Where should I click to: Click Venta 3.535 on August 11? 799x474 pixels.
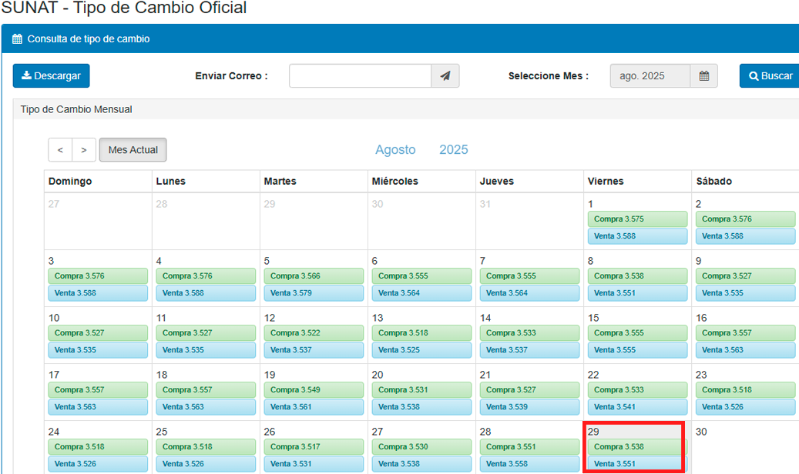[206, 350]
